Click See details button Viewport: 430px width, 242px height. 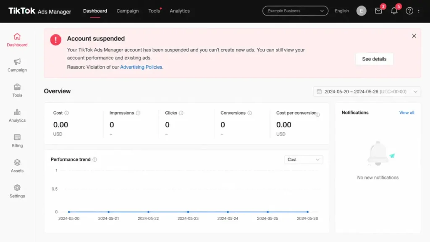pyautogui.click(x=374, y=59)
